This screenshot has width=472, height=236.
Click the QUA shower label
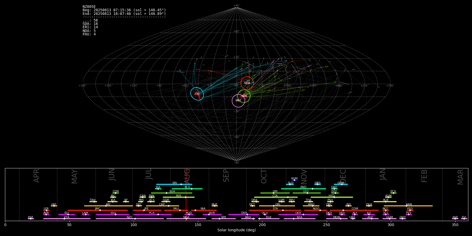click(369, 205)
